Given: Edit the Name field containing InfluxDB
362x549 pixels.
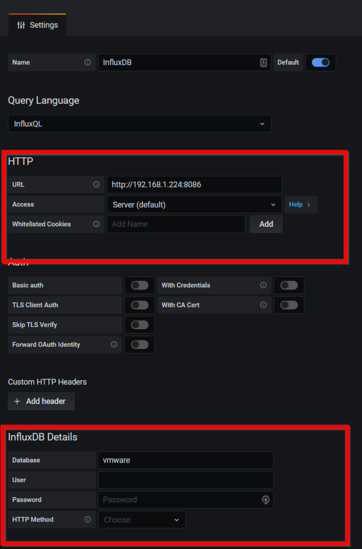Looking at the screenshot, I should (184, 62).
